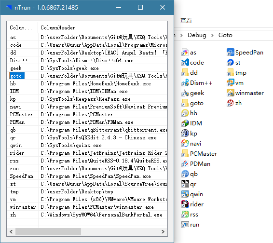Select the SpeedPan shortcut icon

[231, 53]
